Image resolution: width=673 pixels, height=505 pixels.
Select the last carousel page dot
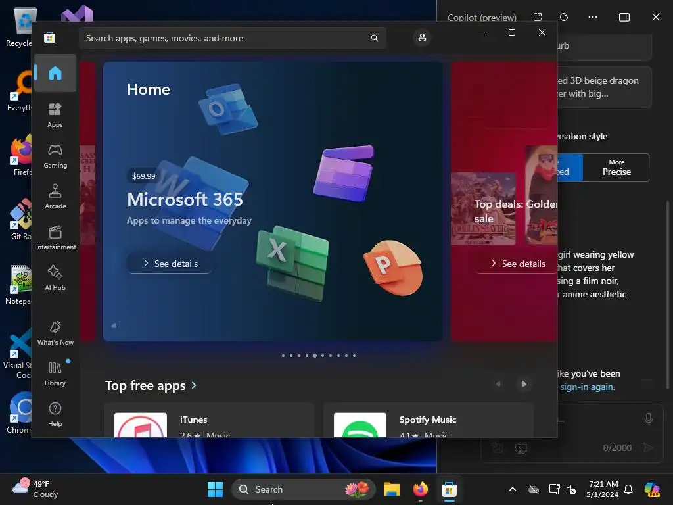(x=354, y=356)
